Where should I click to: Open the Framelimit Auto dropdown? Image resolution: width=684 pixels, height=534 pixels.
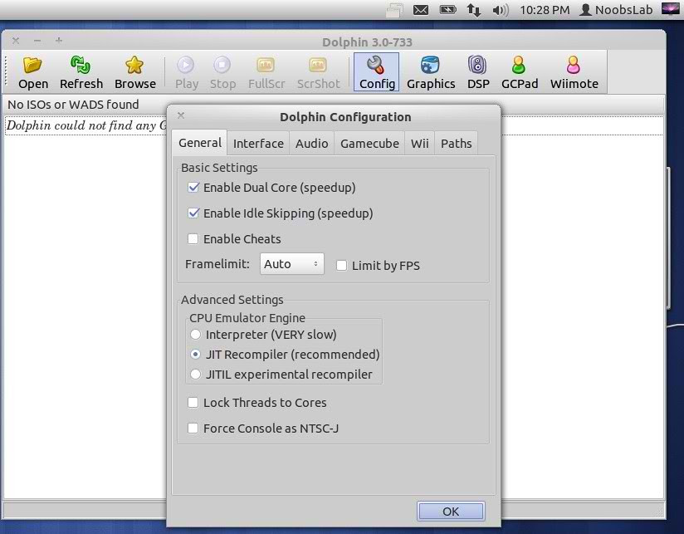click(x=292, y=264)
